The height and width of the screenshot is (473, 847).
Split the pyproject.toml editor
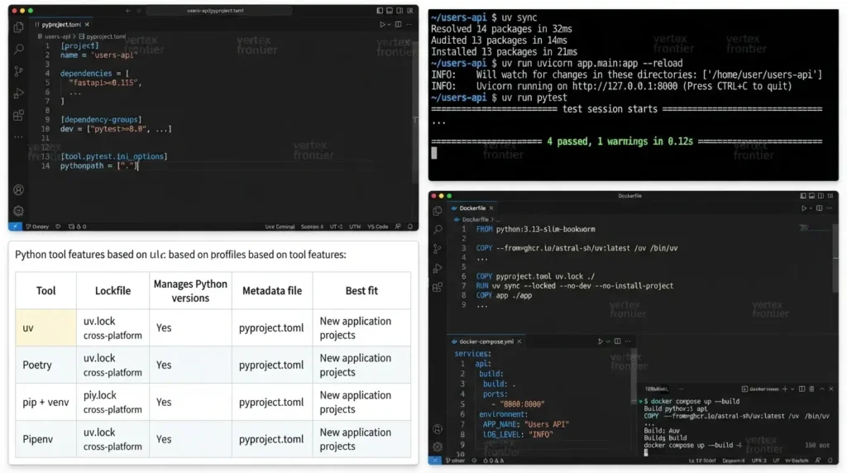(398, 24)
